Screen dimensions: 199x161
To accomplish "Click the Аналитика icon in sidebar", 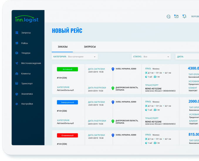I will pyautogui.click(x=17, y=94).
